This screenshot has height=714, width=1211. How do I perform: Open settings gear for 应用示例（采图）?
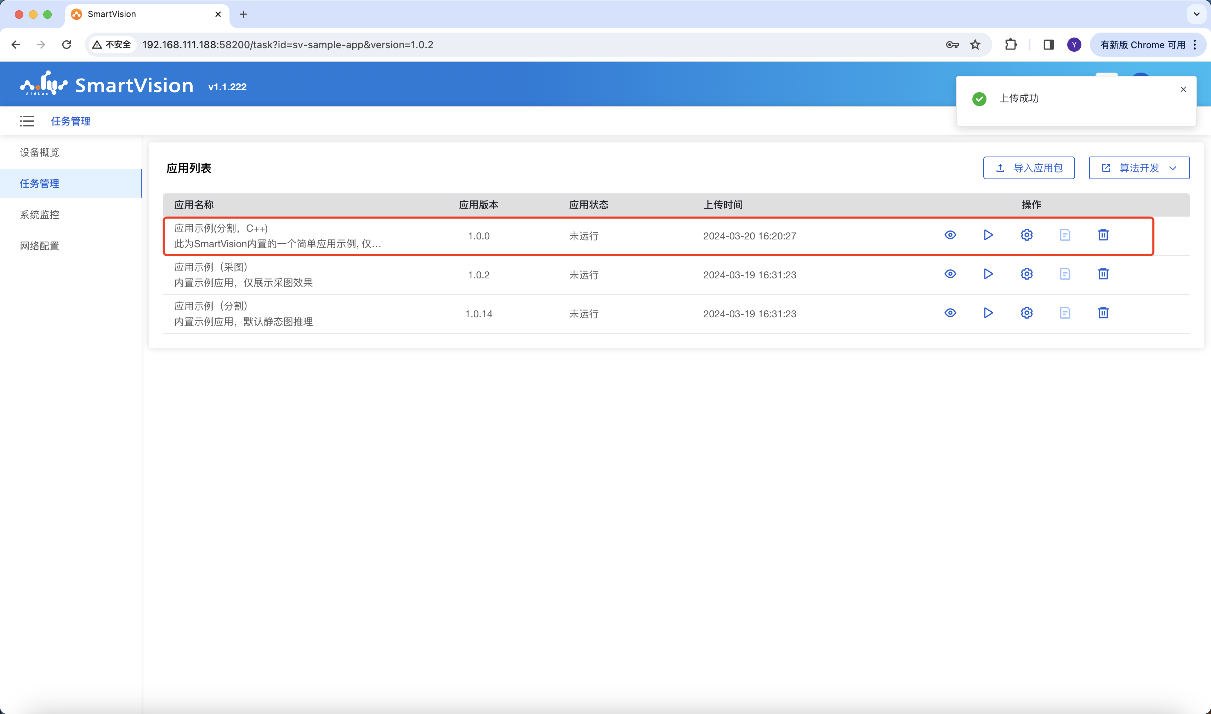(1027, 274)
